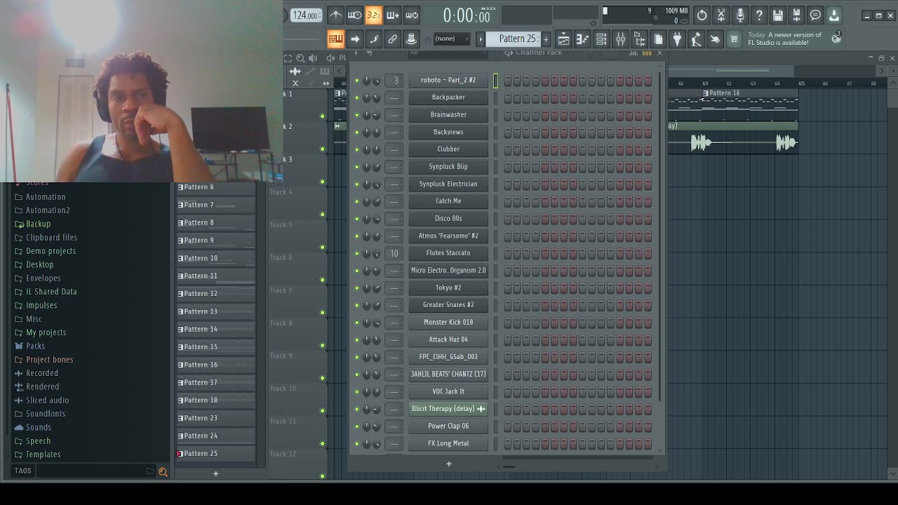898x505 pixels.
Task: Select Pattern 23 in pattern list
Action: click(215, 418)
